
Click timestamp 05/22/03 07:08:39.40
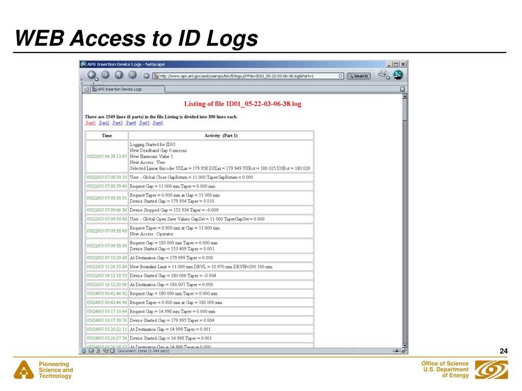point(107,186)
